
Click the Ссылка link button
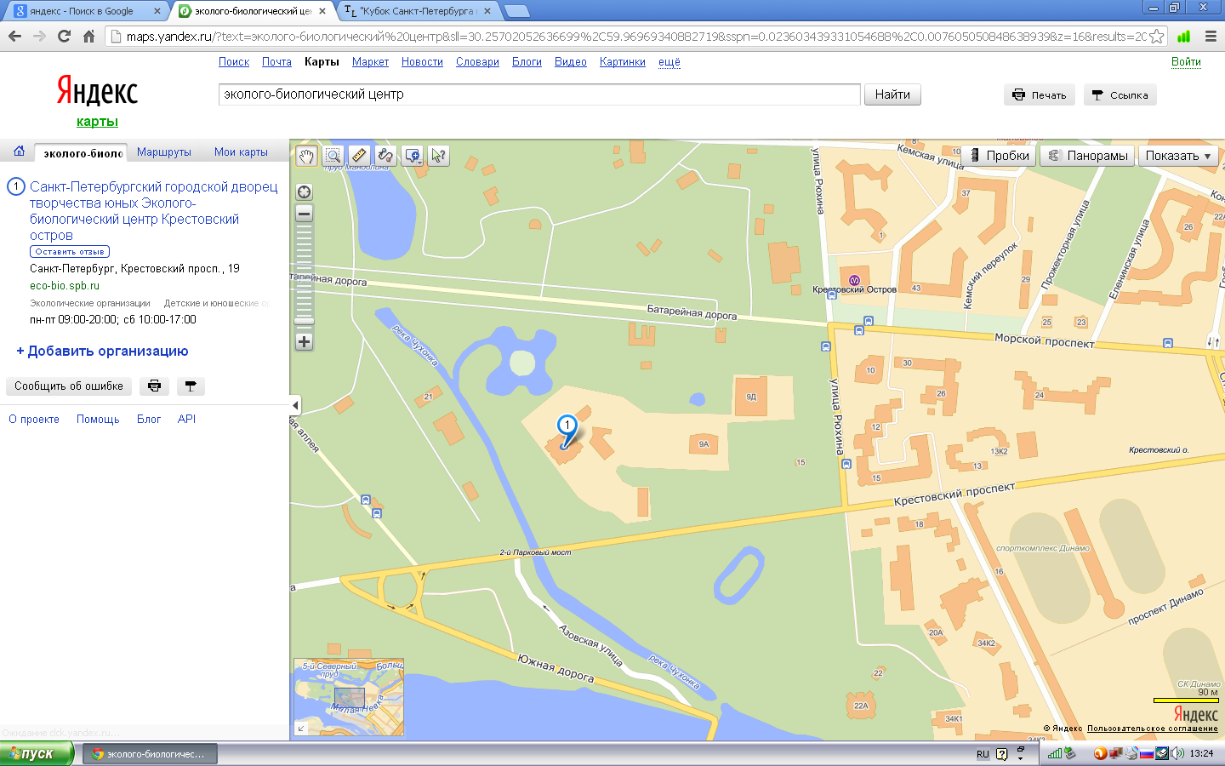1120,95
